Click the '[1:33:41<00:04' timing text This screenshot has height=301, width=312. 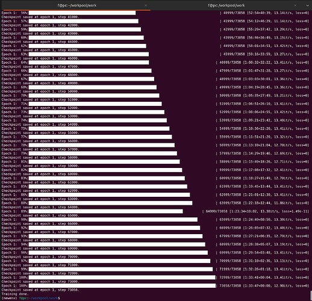pos(258,278)
